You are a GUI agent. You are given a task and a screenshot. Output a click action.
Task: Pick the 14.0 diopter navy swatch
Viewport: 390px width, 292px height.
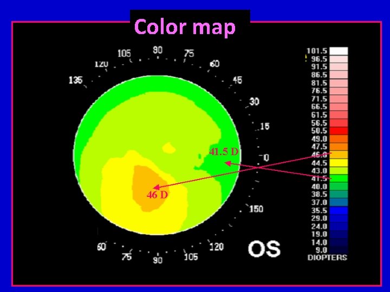pos(339,242)
